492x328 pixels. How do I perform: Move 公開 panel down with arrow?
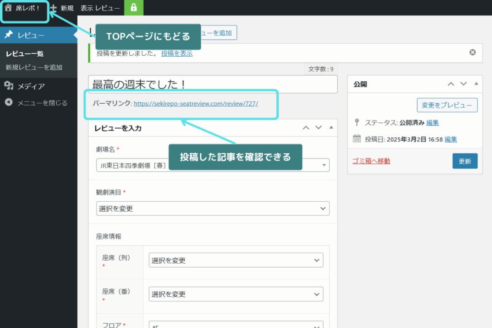coord(464,84)
